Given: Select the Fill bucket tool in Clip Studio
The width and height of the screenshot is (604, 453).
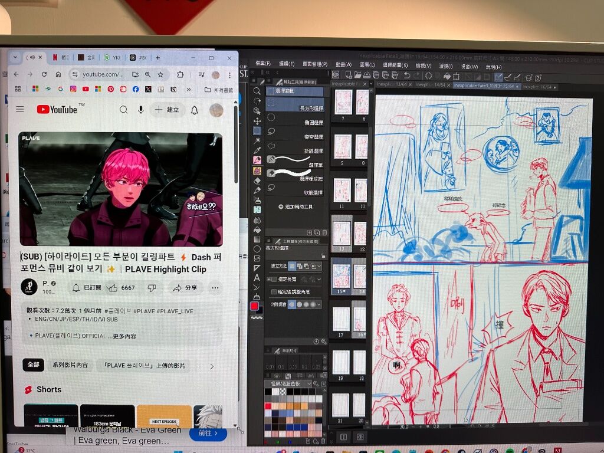Looking at the screenshot, I should tap(257, 229).
